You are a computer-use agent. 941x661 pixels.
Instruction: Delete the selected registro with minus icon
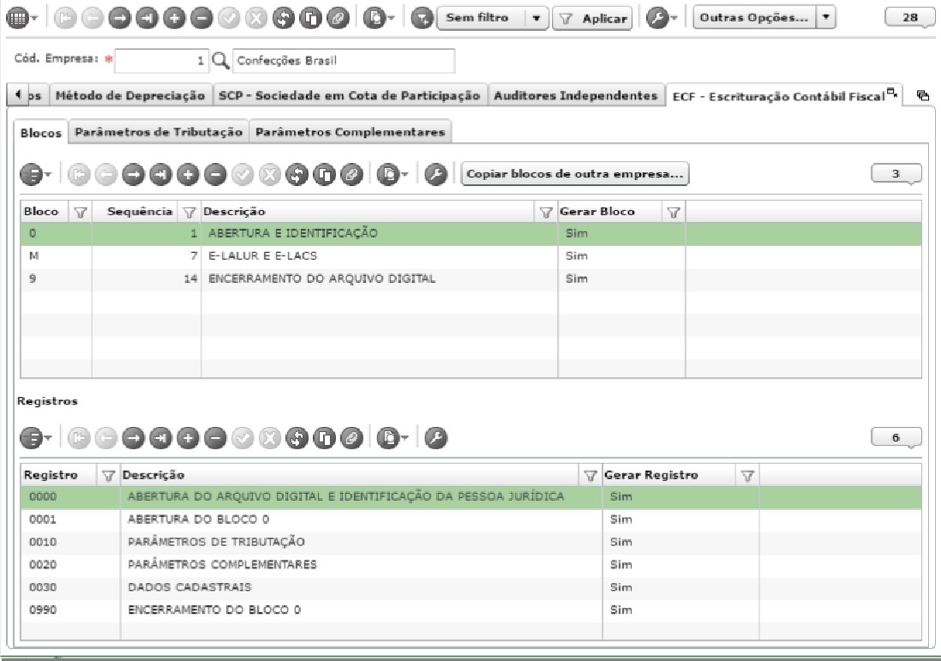click(215, 438)
